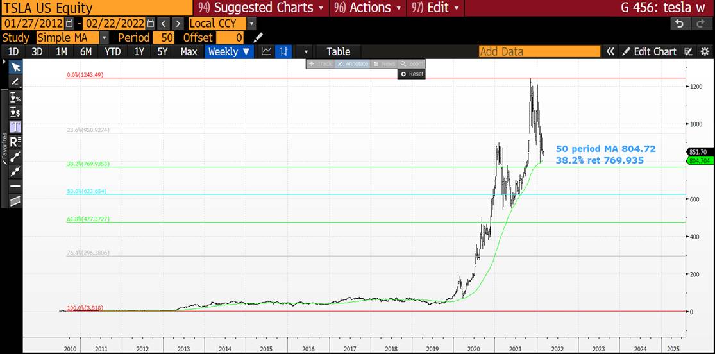715x354 pixels.
Task: Toggle Zoom mode on chart
Action: point(411,63)
